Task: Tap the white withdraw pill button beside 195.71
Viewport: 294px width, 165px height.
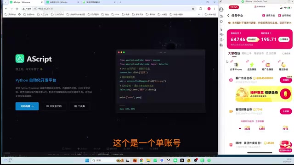Action: click(x=284, y=39)
